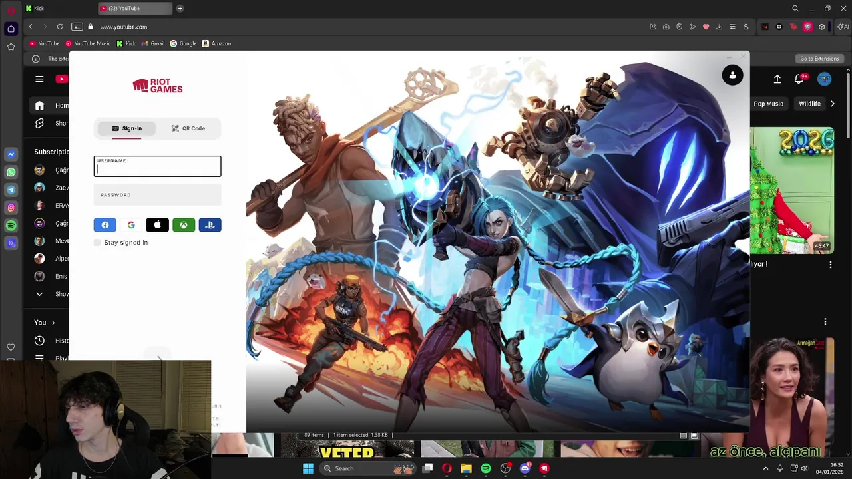Open the YouTube hamburger guide menu
This screenshot has height=479, width=852.
coord(39,79)
